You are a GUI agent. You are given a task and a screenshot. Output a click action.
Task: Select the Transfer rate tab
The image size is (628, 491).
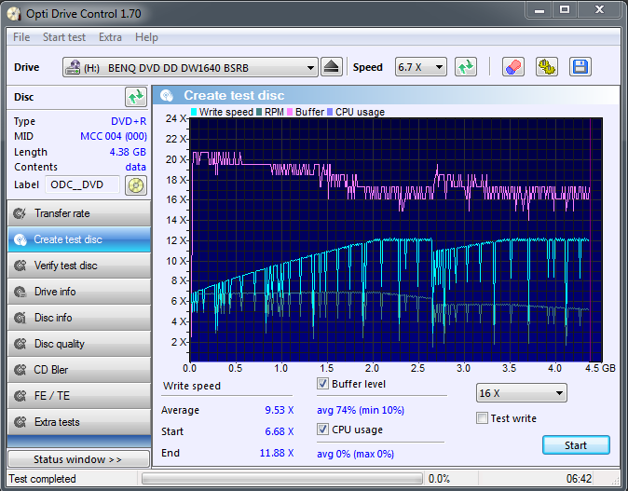[79, 213]
